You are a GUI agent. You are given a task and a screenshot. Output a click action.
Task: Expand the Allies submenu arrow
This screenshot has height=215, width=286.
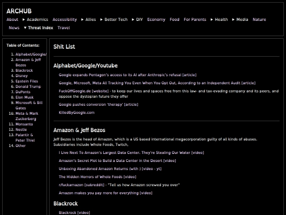point(83,20)
